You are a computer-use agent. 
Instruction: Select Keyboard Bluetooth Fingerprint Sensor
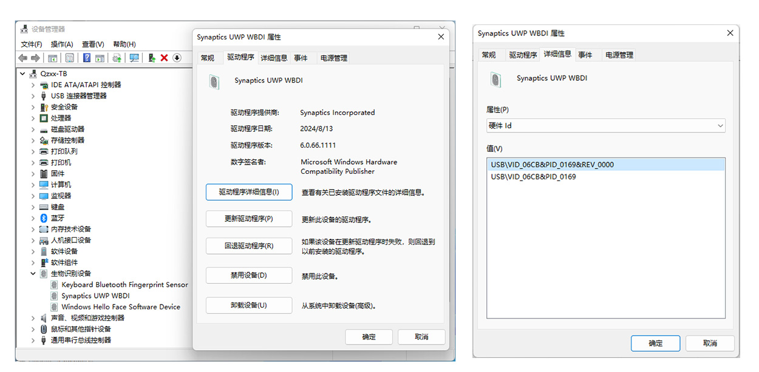[x=125, y=284]
